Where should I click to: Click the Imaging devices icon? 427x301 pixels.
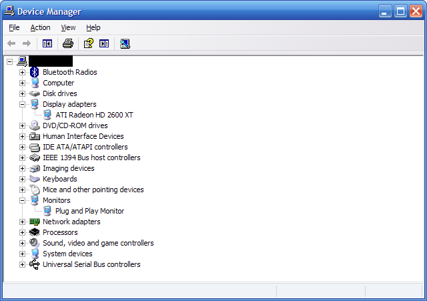click(35, 168)
